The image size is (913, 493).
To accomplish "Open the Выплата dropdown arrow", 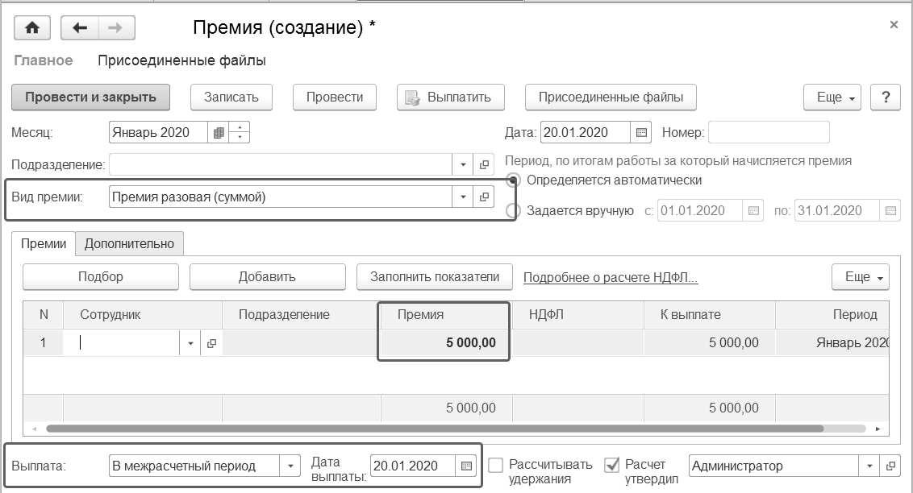I will 290,466.
